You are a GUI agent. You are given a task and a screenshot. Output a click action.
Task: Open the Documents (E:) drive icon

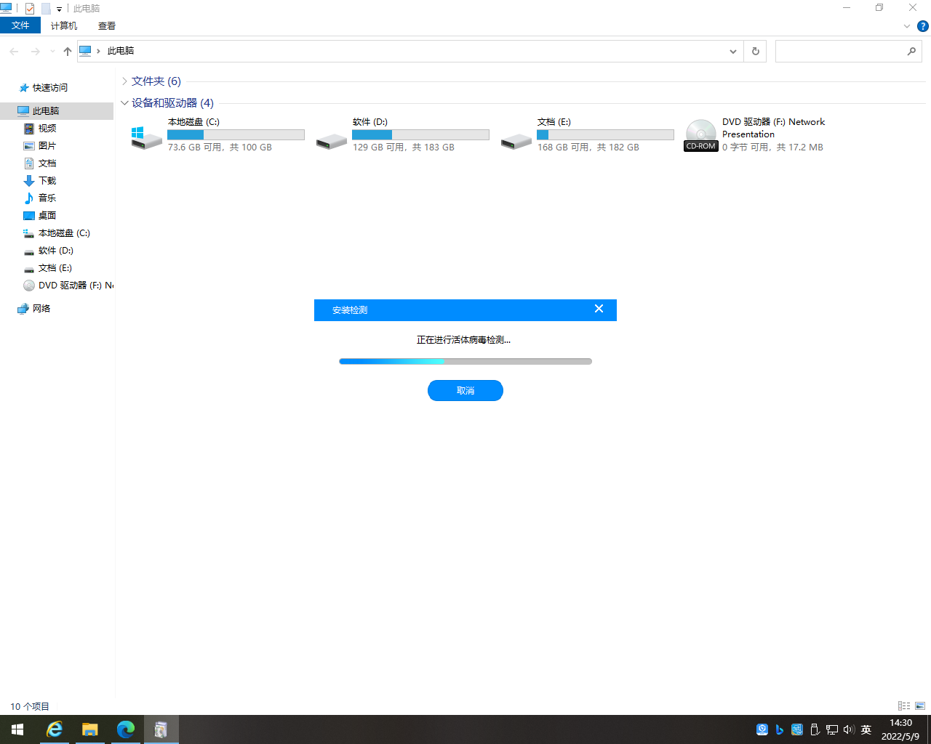pos(516,140)
